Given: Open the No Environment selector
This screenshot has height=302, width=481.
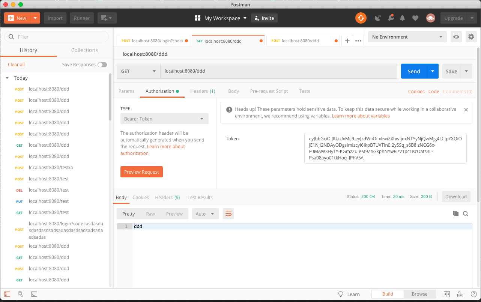Looking at the screenshot, I should click(x=407, y=37).
